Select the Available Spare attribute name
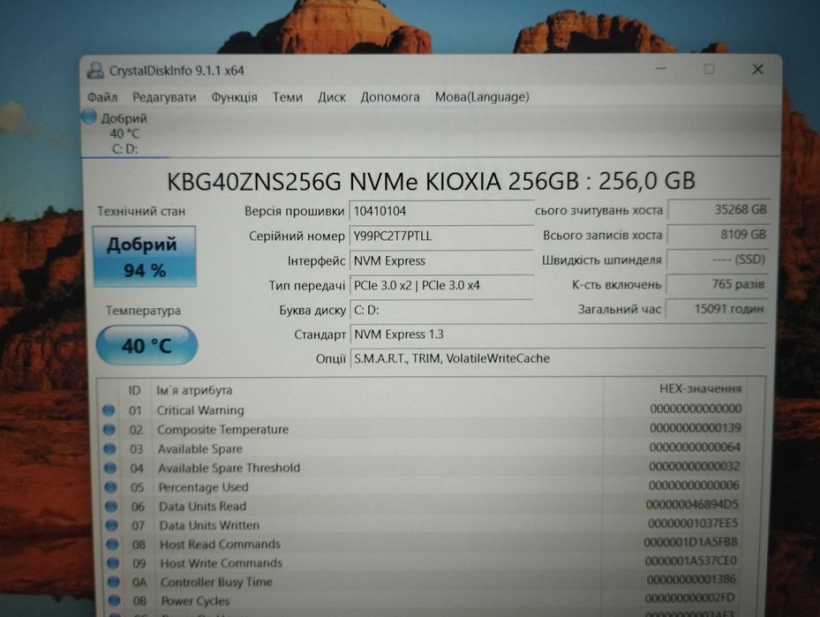Viewport: 820px width, 617px height. [200, 449]
